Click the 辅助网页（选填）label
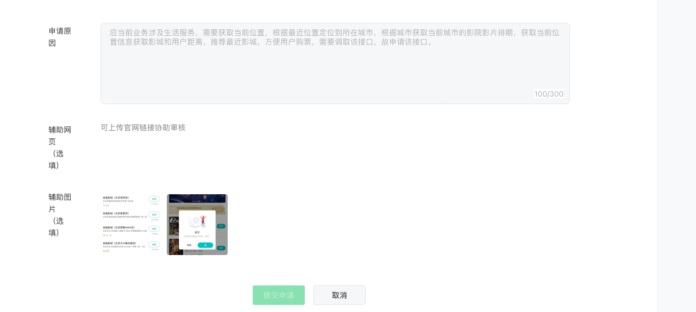This screenshot has height=312, width=696. tap(60, 148)
